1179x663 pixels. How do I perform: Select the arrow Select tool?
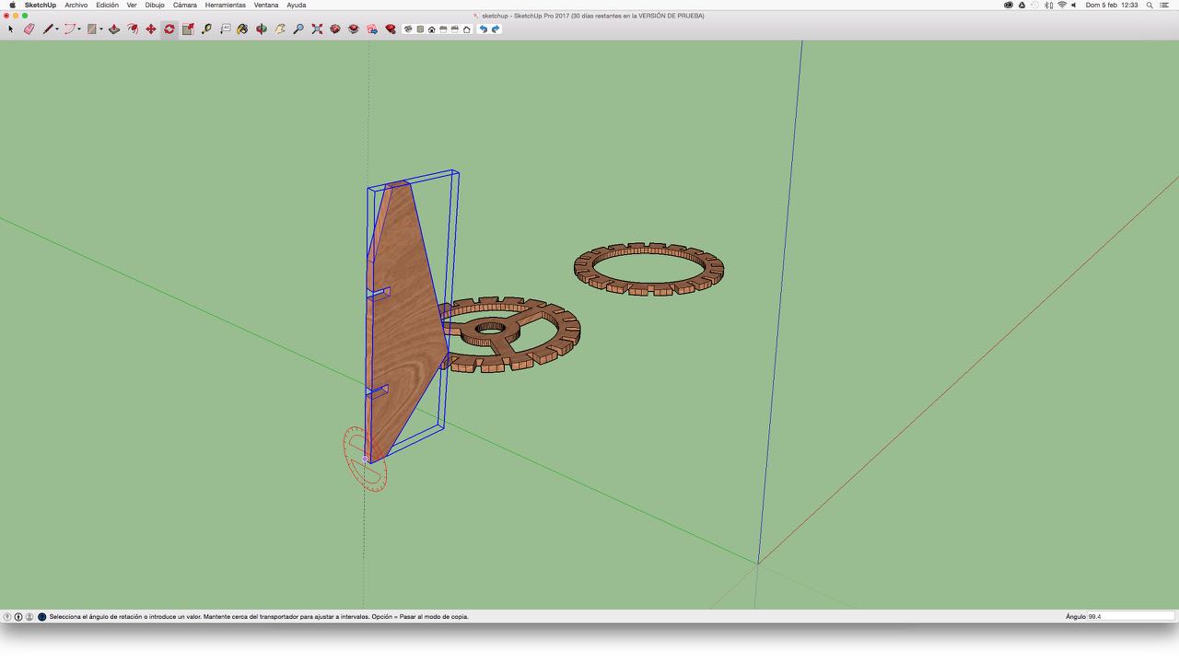coord(11,29)
